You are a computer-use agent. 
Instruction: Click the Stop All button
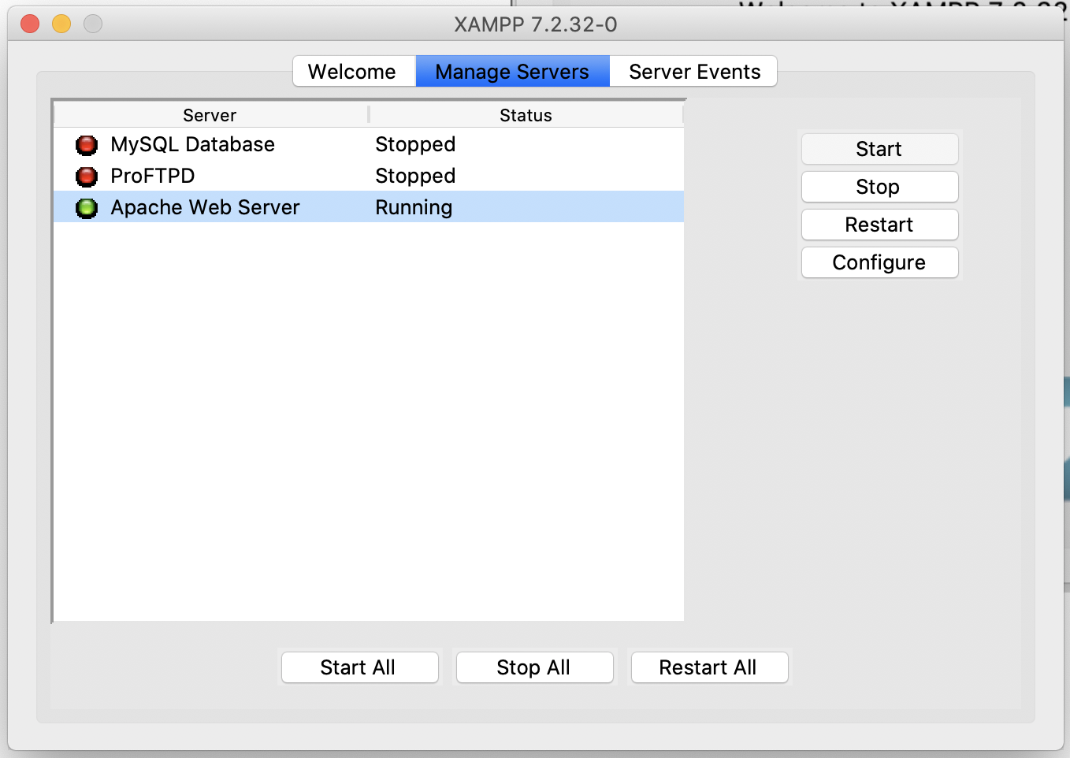(x=534, y=667)
